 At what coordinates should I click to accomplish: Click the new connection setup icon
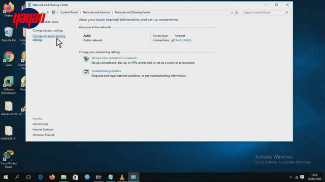point(86,59)
